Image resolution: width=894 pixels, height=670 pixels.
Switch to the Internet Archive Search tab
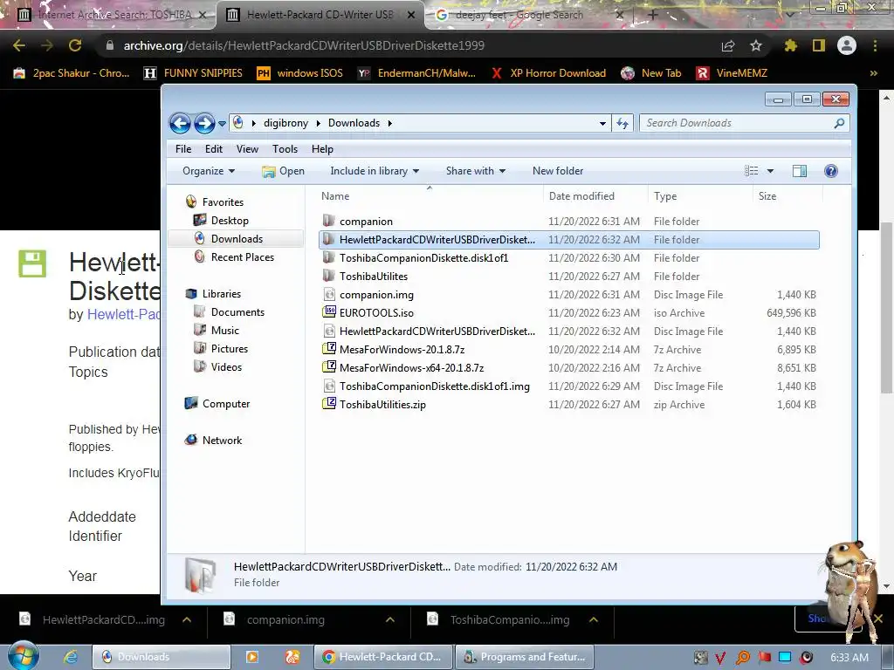coord(109,15)
